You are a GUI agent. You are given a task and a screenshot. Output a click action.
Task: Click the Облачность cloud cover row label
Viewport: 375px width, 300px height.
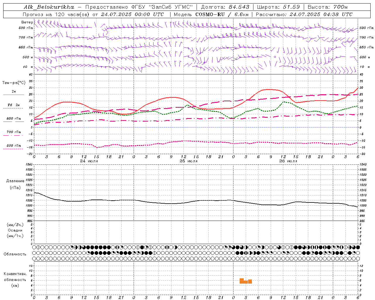15,254
